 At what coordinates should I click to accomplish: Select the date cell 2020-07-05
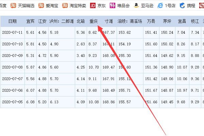pos(12,102)
